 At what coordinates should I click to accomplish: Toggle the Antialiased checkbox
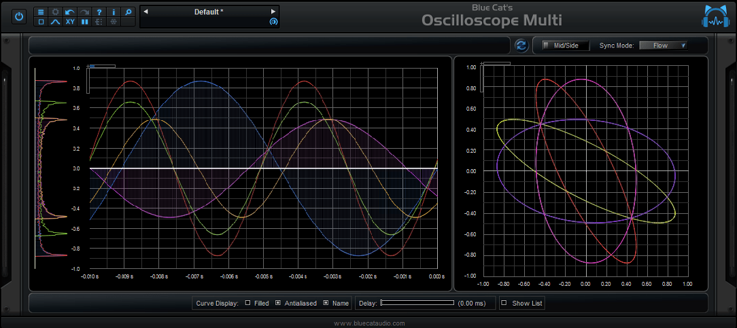pyautogui.click(x=278, y=303)
